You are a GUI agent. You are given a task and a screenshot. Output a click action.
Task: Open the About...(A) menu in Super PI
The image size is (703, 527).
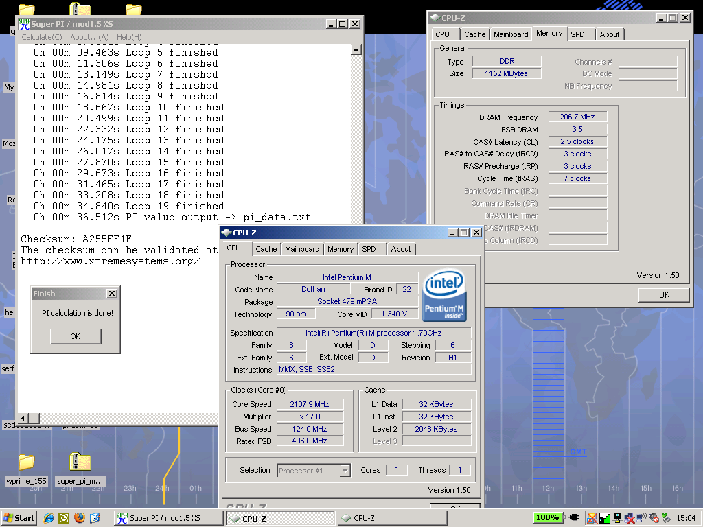click(90, 37)
